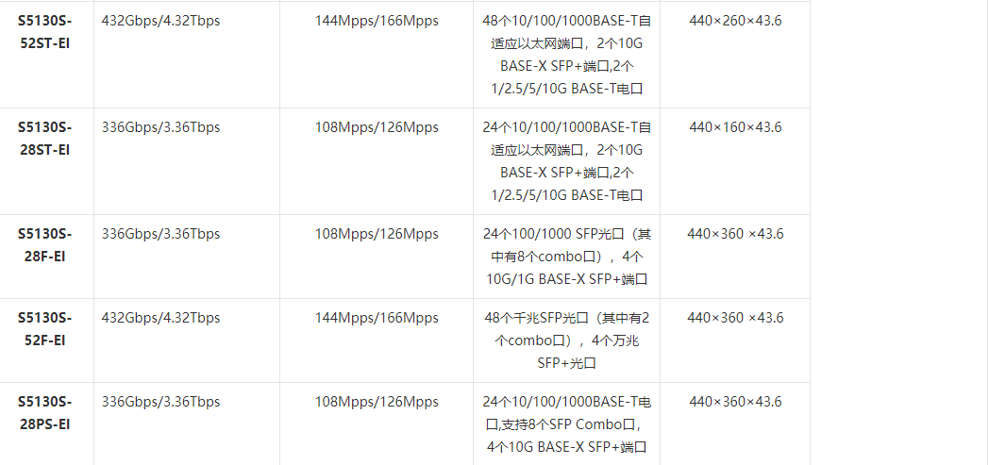
Task: Select the S5130S-28PS-EI port description with SFP Combo
Action: [x=567, y=424]
